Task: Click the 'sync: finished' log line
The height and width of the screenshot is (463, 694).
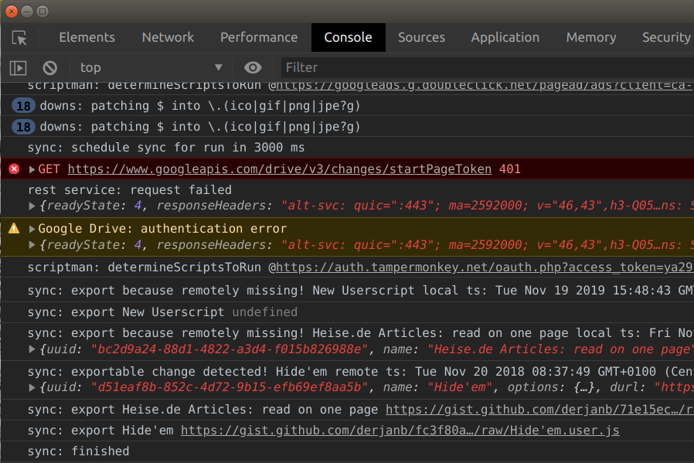Action: pos(78,451)
